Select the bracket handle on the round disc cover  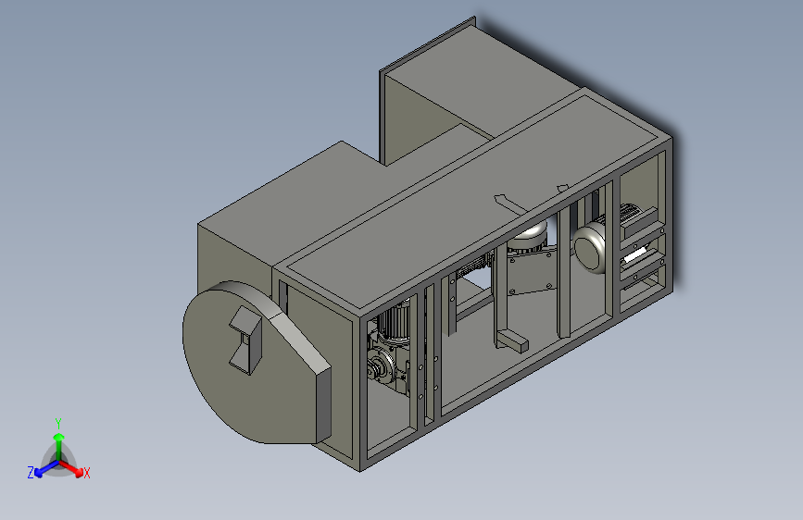[x=246, y=340]
